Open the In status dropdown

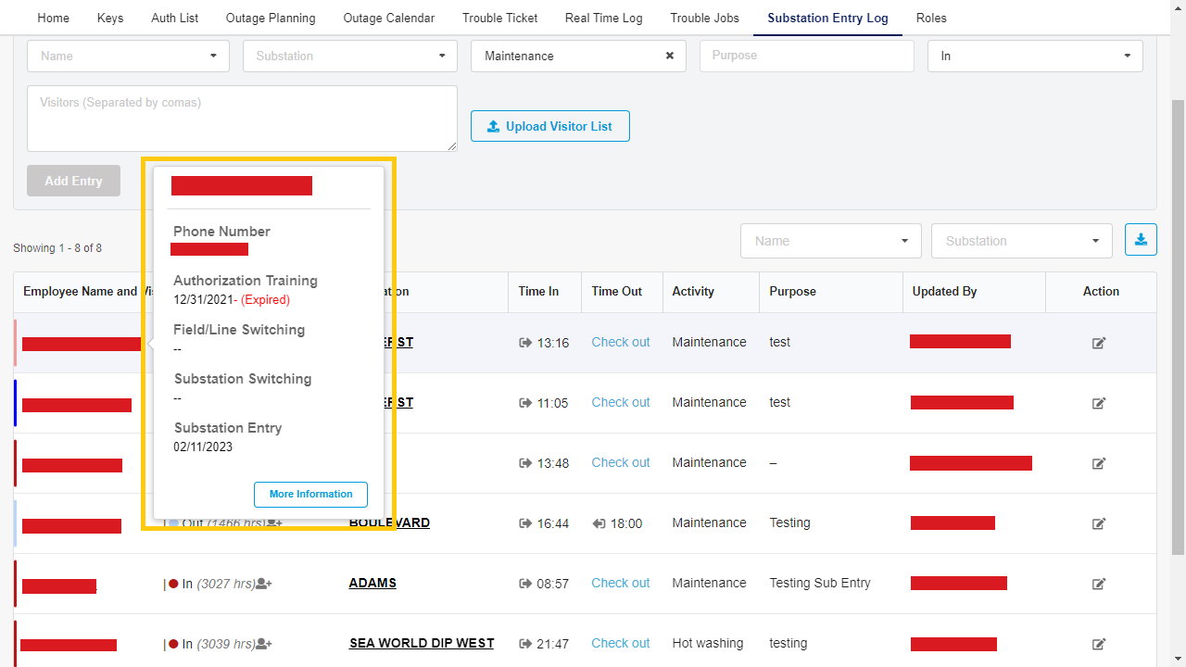coord(1034,56)
